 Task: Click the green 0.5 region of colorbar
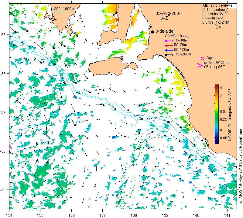(x=217, y=111)
